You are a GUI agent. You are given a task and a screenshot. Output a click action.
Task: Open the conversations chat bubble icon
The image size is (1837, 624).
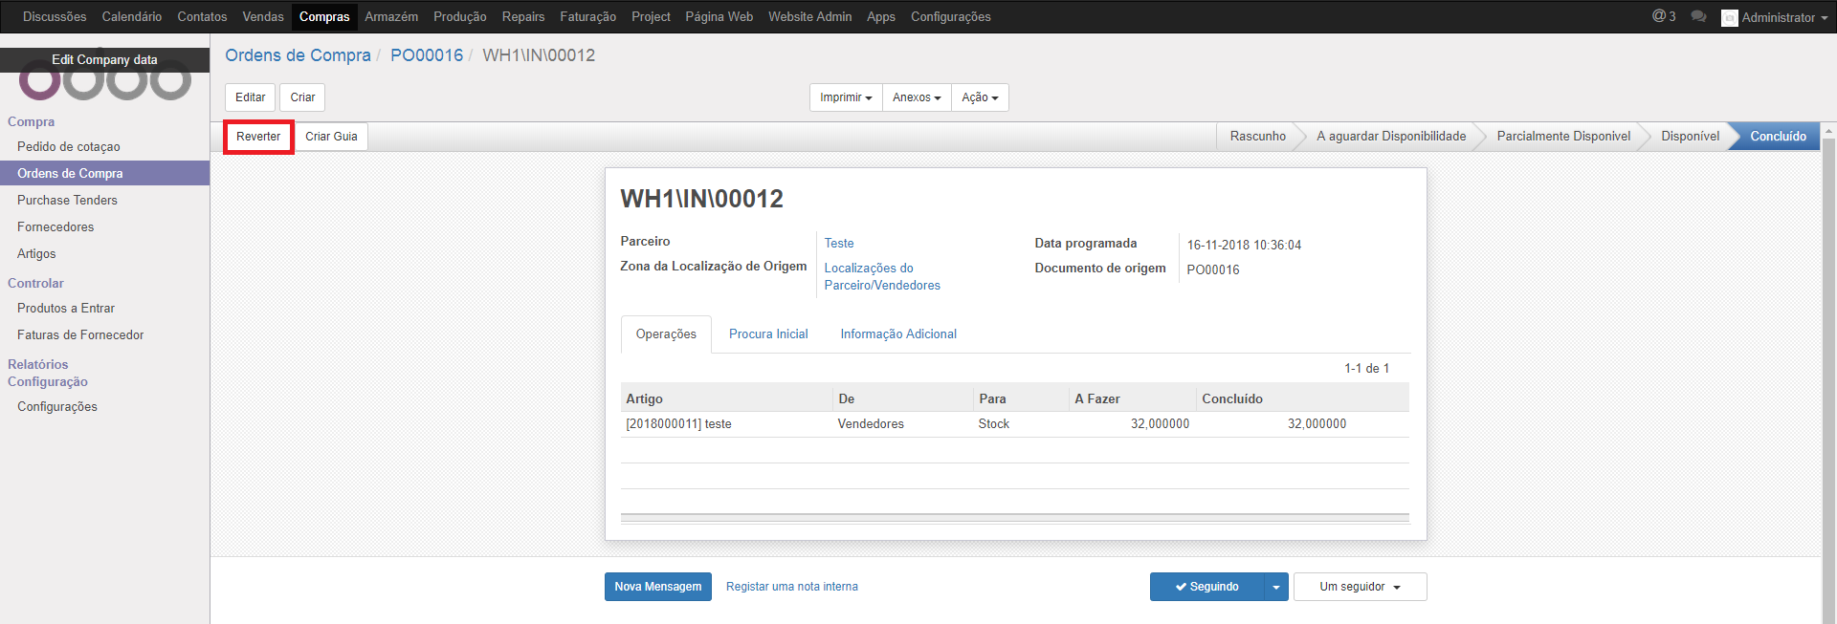pos(1698,16)
